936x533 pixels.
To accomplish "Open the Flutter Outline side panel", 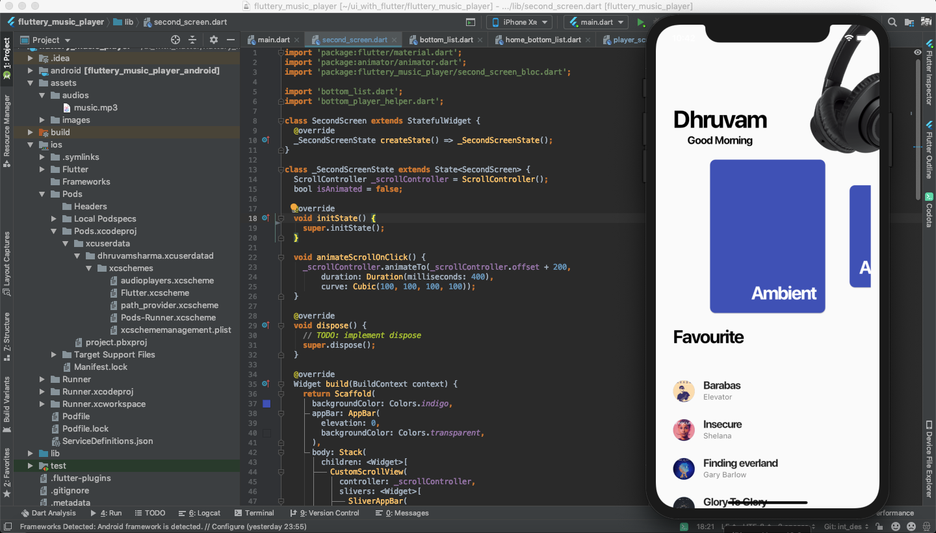I will pyautogui.click(x=929, y=151).
